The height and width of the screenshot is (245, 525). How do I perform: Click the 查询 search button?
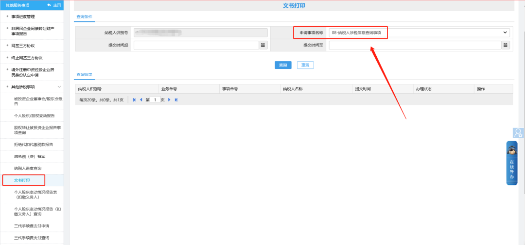(x=283, y=65)
